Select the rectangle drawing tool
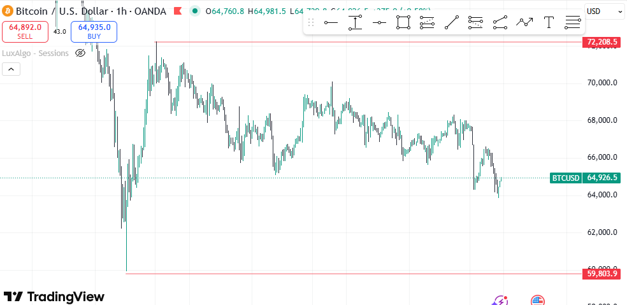The image size is (627, 305). click(x=403, y=22)
